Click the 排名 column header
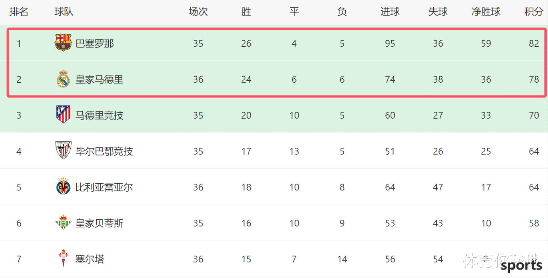548x278 pixels. tap(19, 12)
